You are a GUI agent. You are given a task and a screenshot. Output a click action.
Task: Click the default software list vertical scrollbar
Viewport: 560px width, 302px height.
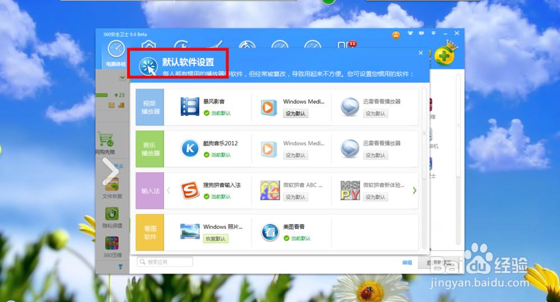(424, 133)
